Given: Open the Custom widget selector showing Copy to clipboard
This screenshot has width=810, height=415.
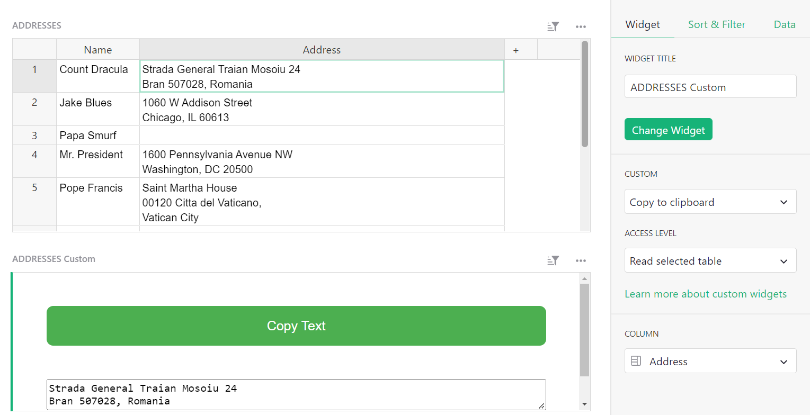Looking at the screenshot, I should pyautogui.click(x=710, y=202).
